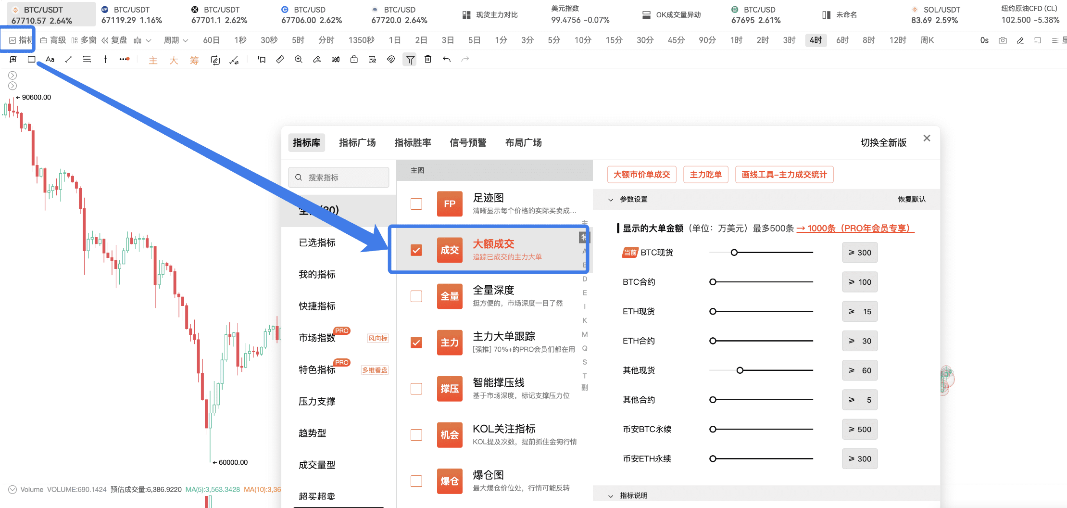Click the 主力吃单 tag button
The width and height of the screenshot is (1067, 508).
[705, 175]
